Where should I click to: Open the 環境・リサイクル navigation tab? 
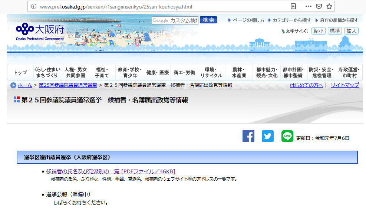(211, 73)
